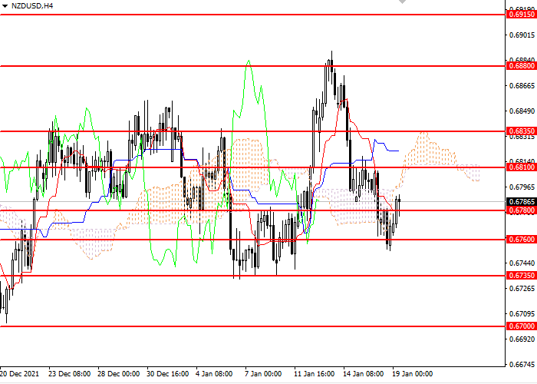Click the 19 Jan 00:00 time label
Screen dimensions: 537x384
(x=413, y=374)
